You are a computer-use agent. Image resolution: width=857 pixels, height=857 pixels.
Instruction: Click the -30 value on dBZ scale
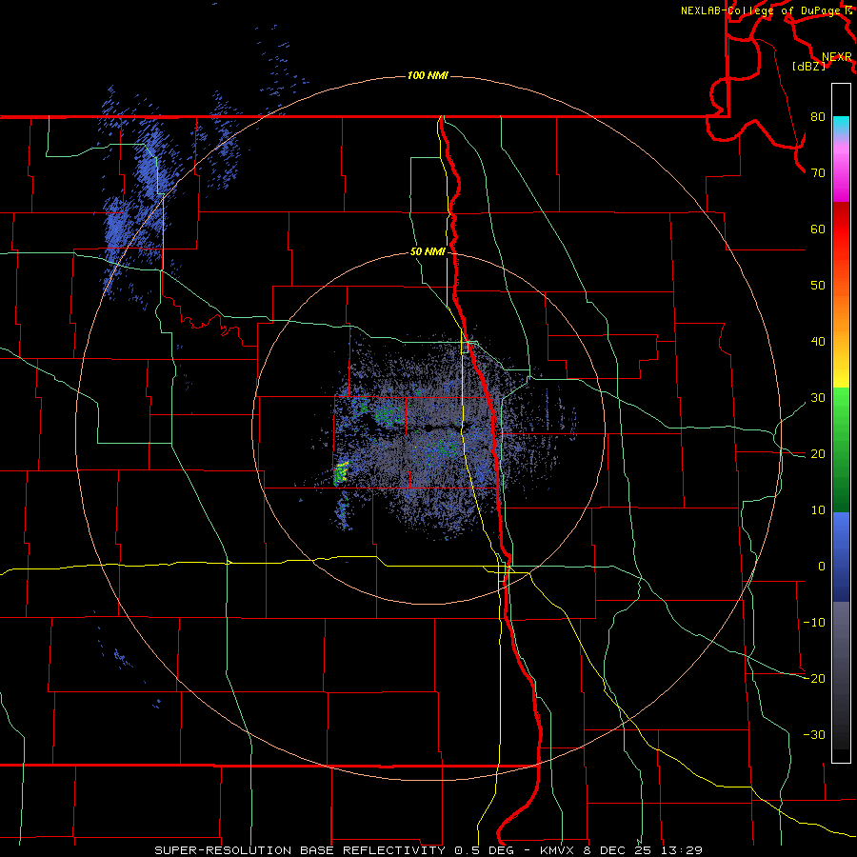[x=814, y=734]
